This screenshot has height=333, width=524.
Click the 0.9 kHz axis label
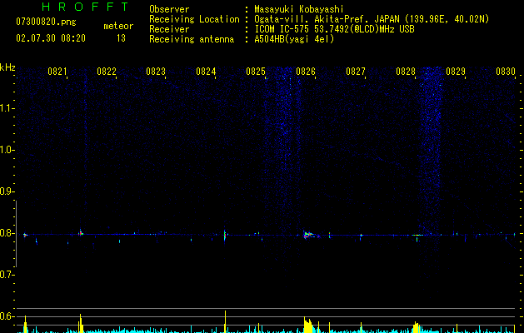7,191
